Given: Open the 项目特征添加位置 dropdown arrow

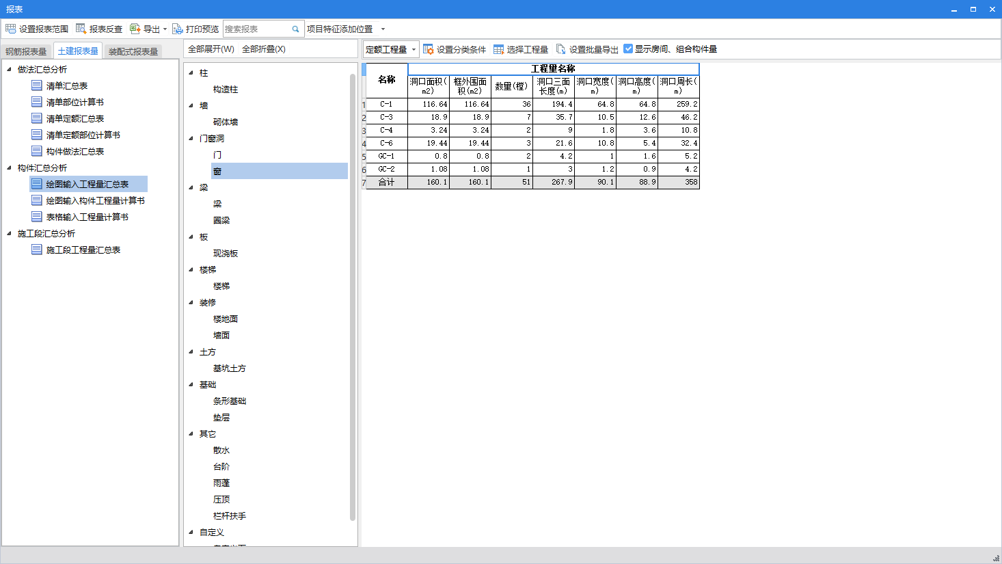Looking at the screenshot, I should [383, 29].
